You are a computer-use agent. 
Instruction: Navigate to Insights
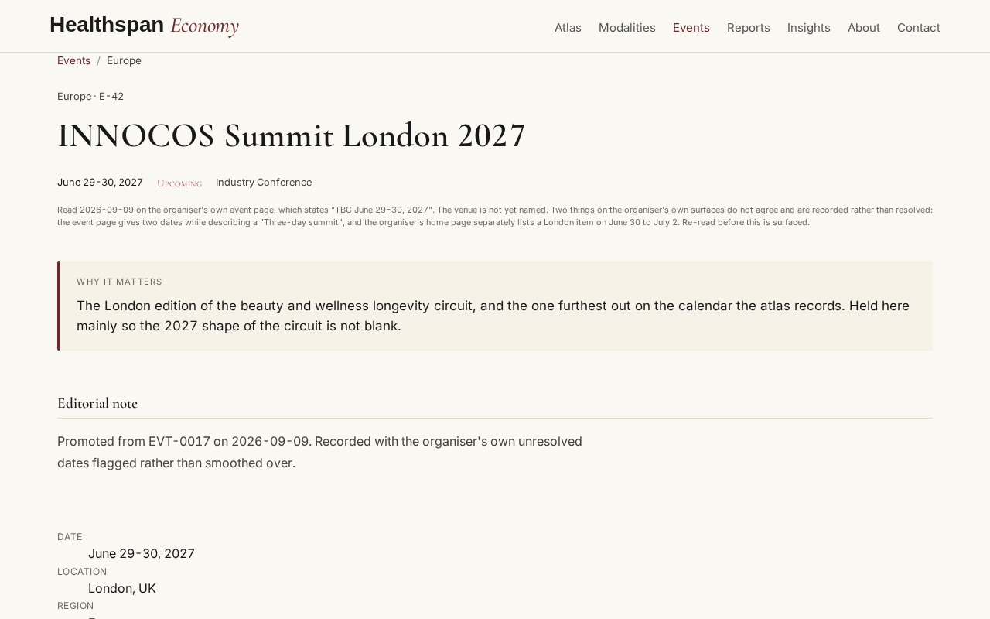point(809,28)
